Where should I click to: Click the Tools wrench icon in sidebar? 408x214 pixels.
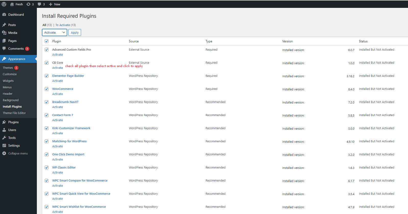4,138
